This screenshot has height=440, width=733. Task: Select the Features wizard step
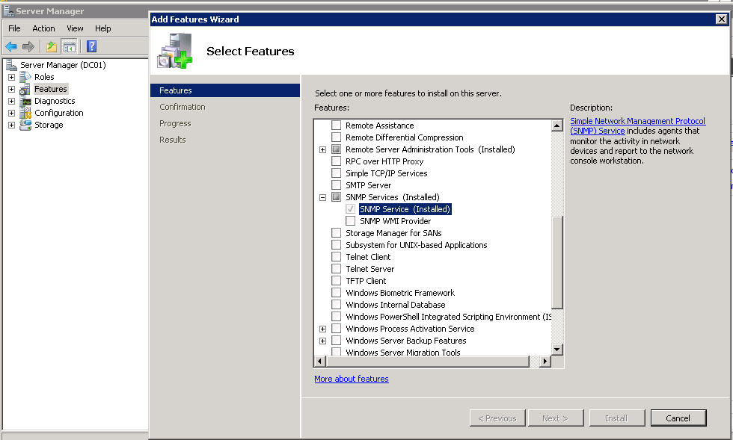coord(225,90)
